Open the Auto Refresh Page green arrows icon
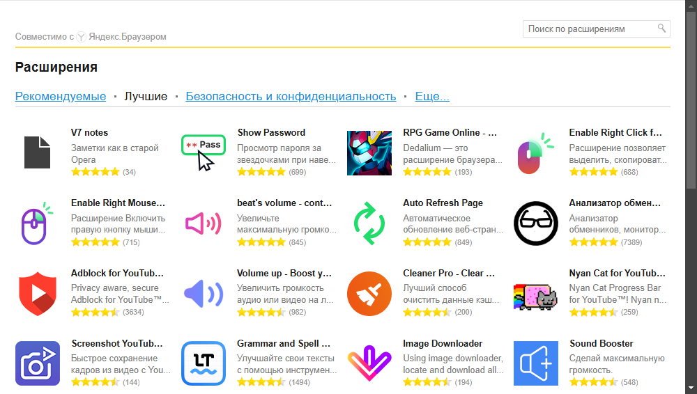This screenshot has height=394, width=697. click(x=369, y=223)
